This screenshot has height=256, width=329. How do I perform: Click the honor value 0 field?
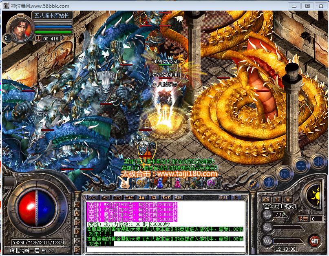pos(316,219)
